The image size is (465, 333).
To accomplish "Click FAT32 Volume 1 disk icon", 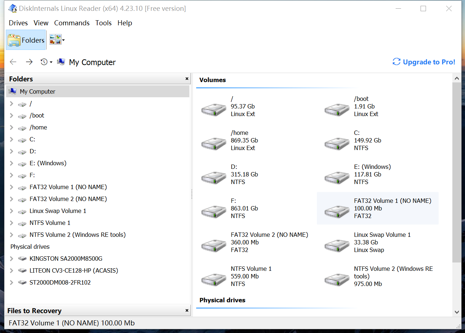I will [337, 212].
